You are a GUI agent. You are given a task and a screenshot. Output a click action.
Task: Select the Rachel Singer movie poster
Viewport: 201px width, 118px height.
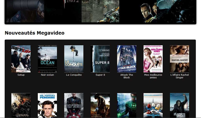pyautogui.click(x=179, y=59)
